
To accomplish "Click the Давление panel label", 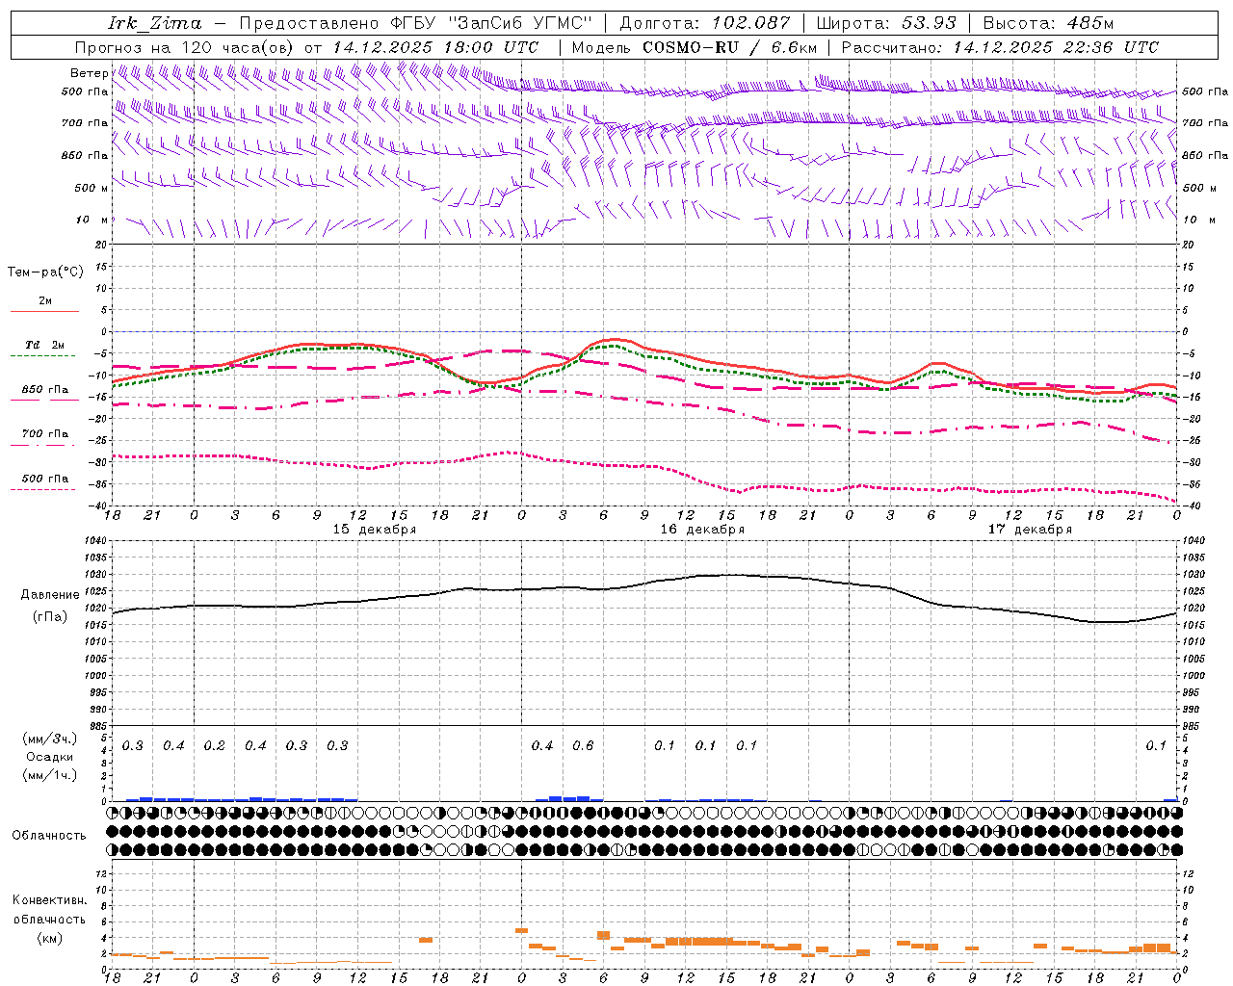I will point(50,595).
